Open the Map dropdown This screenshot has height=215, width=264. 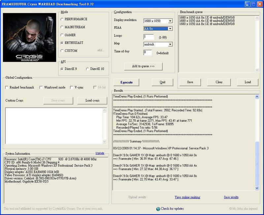(x=170, y=44)
